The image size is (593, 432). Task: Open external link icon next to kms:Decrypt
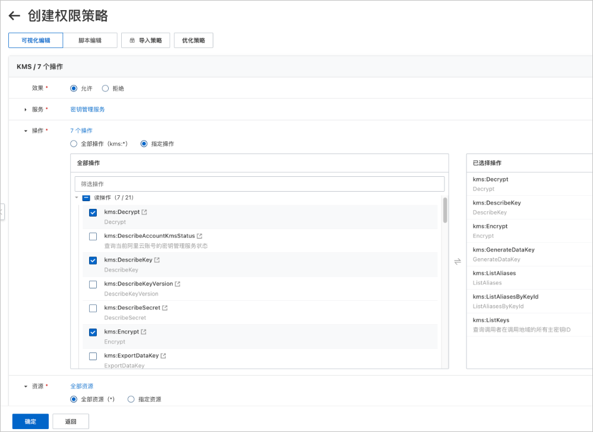point(144,212)
